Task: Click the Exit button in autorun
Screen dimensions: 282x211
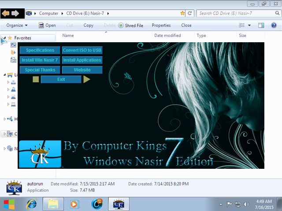Action: 61,80
